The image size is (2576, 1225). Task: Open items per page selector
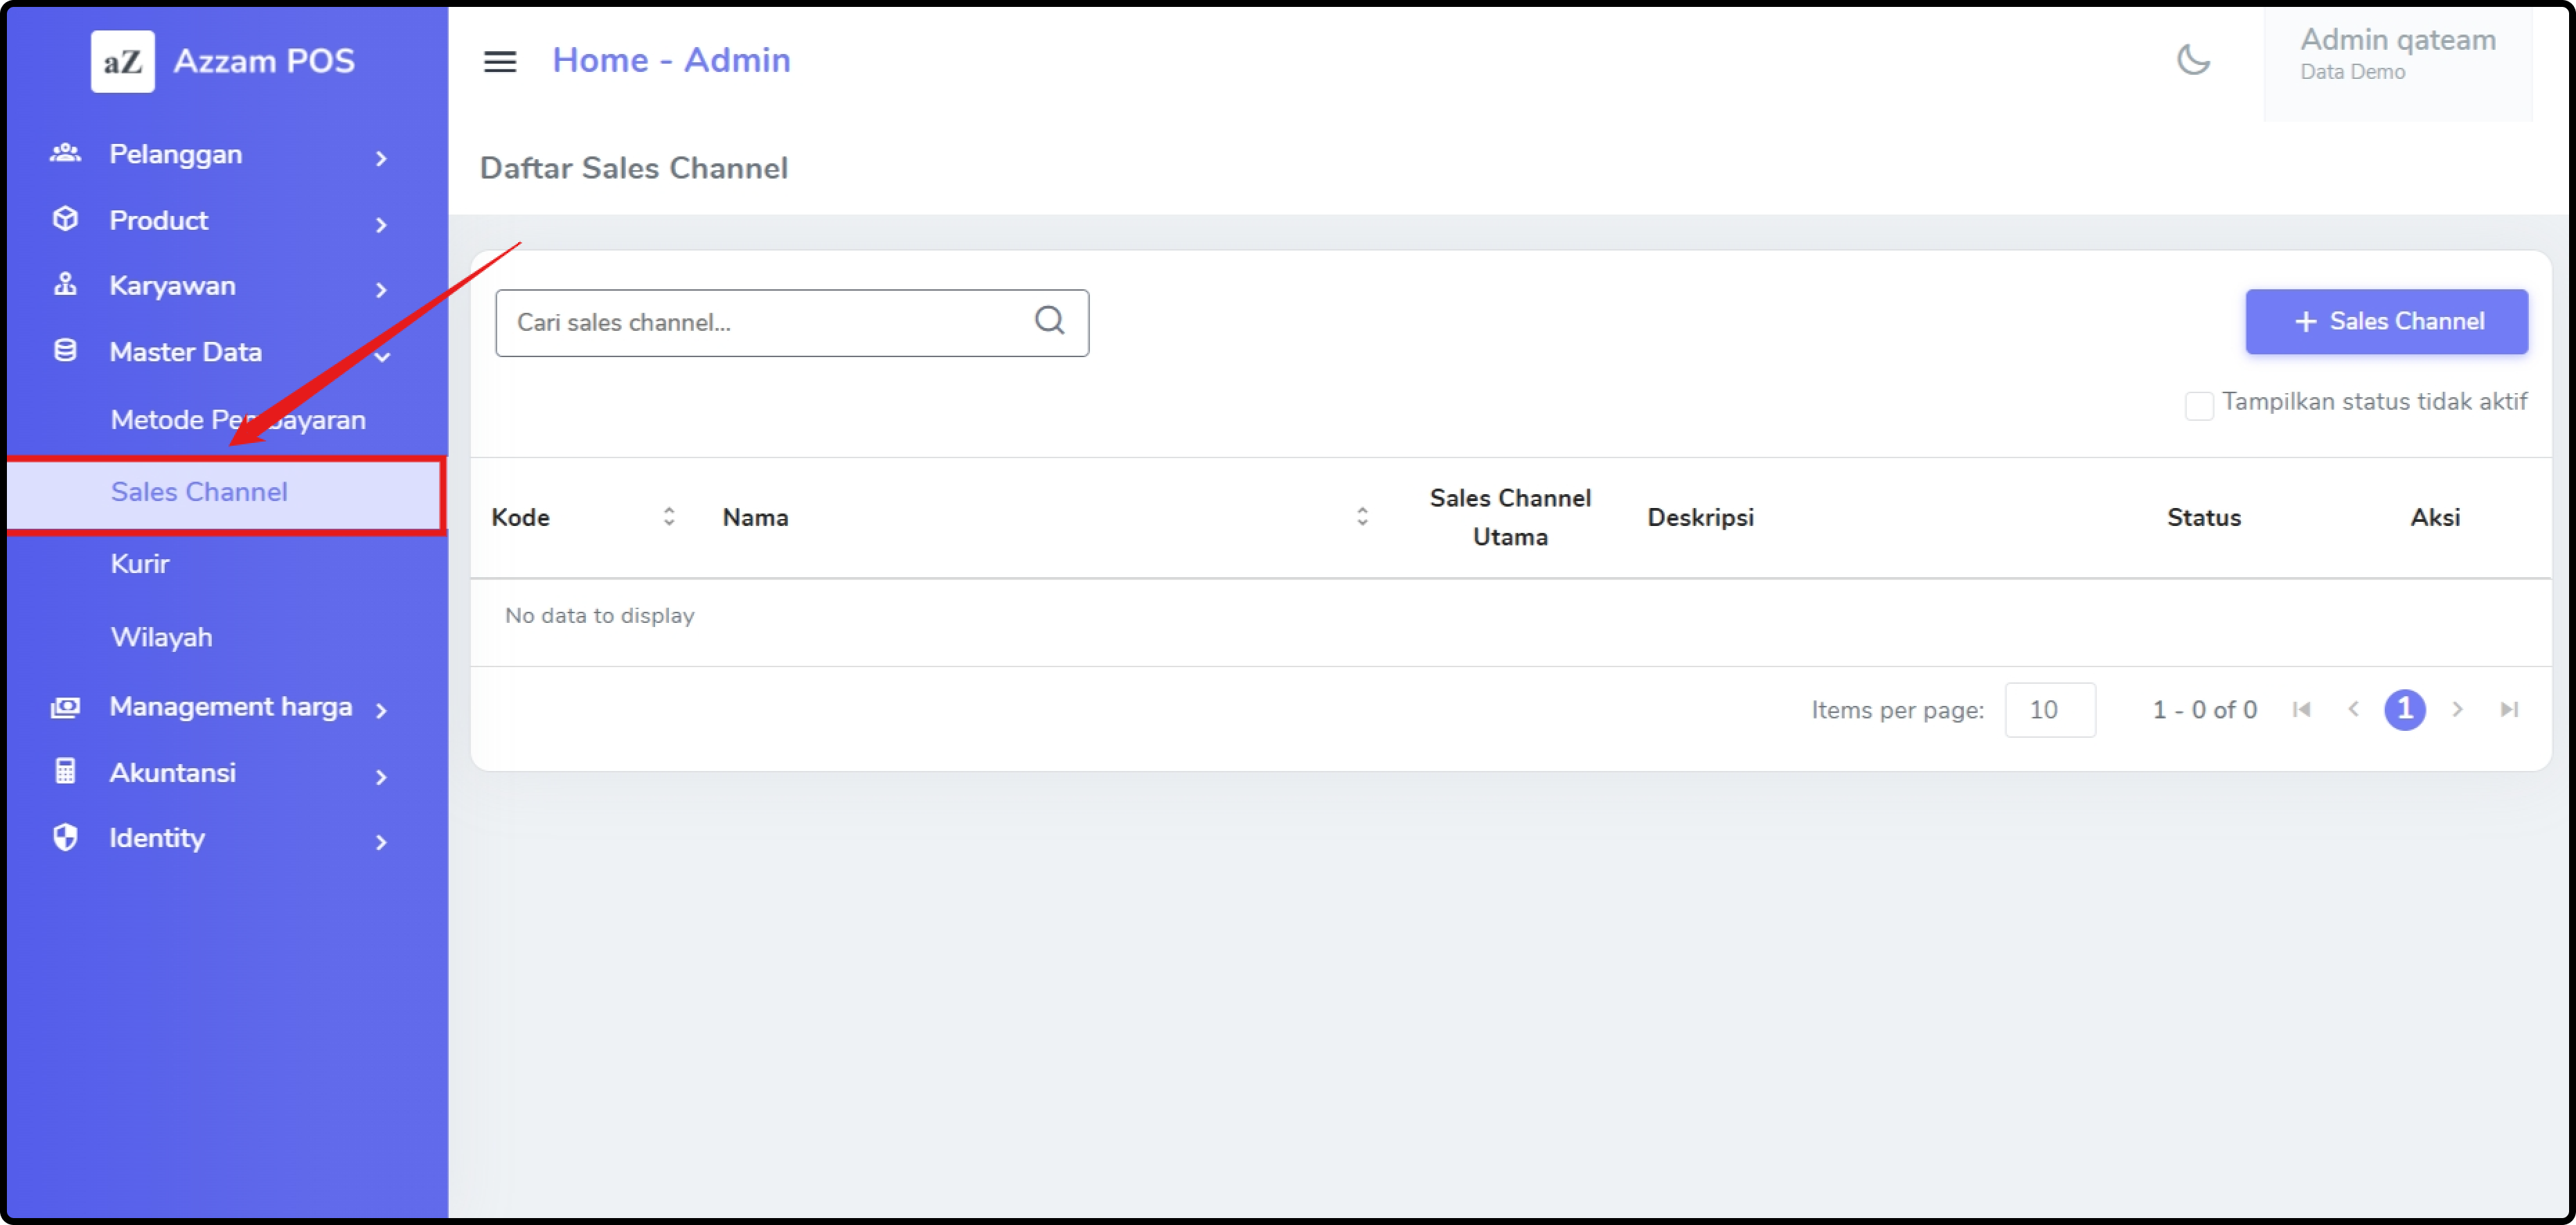point(2049,710)
